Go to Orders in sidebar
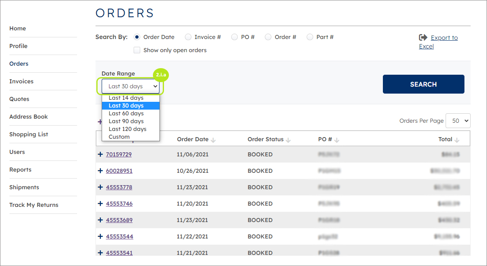Viewport: 487px width, 266px height. [18, 64]
